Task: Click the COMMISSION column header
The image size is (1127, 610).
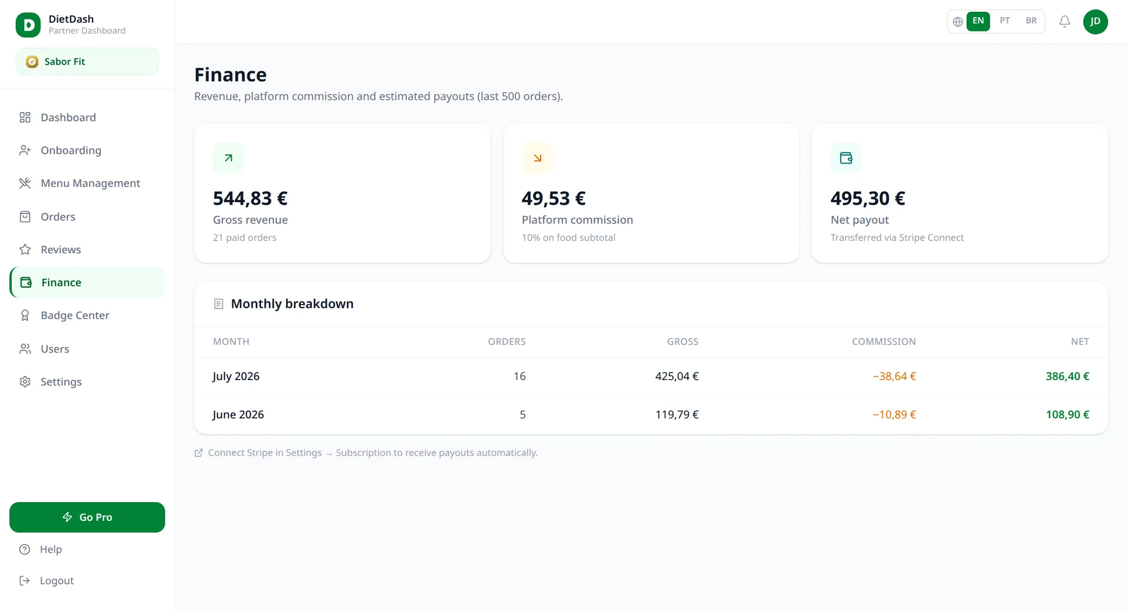Action: pos(883,341)
